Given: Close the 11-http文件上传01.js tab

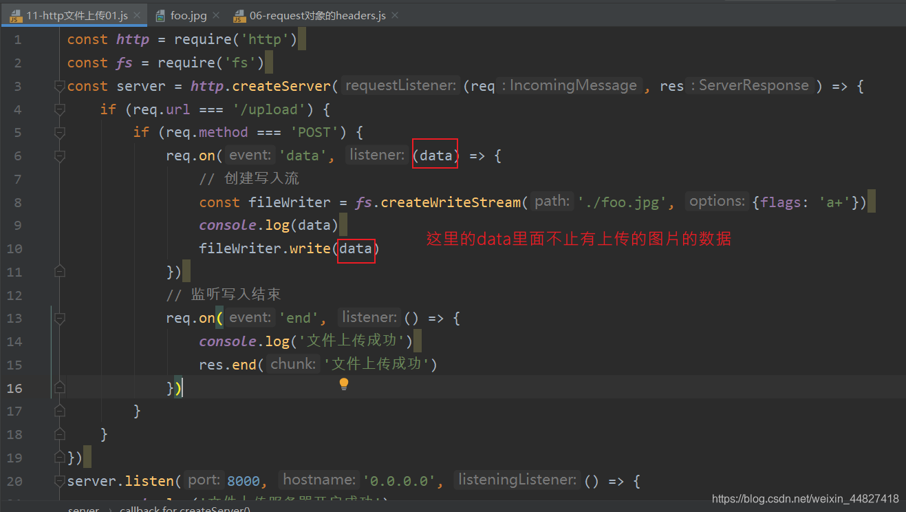Looking at the screenshot, I should click(137, 15).
